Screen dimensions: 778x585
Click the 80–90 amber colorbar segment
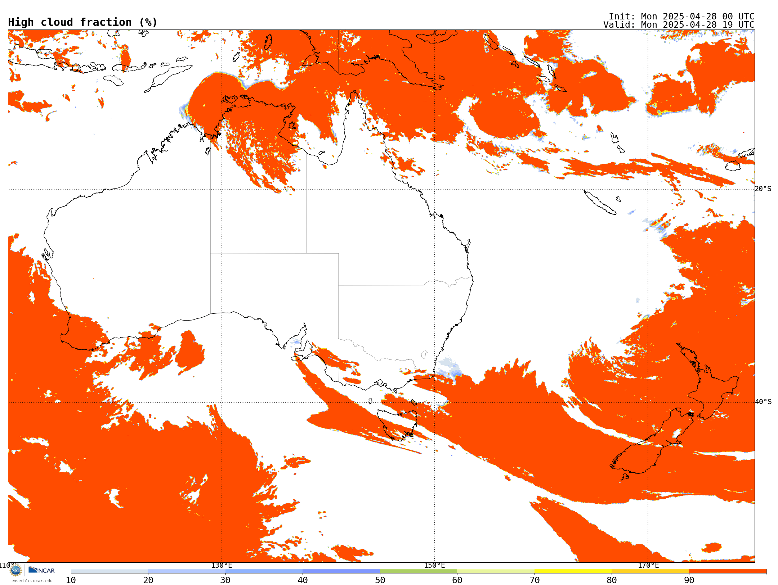pos(650,571)
